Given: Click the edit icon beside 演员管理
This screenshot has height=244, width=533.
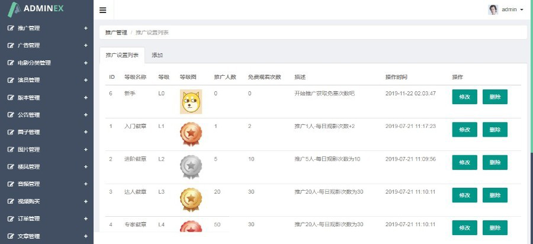Looking at the screenshot, I should coord(11,80).
